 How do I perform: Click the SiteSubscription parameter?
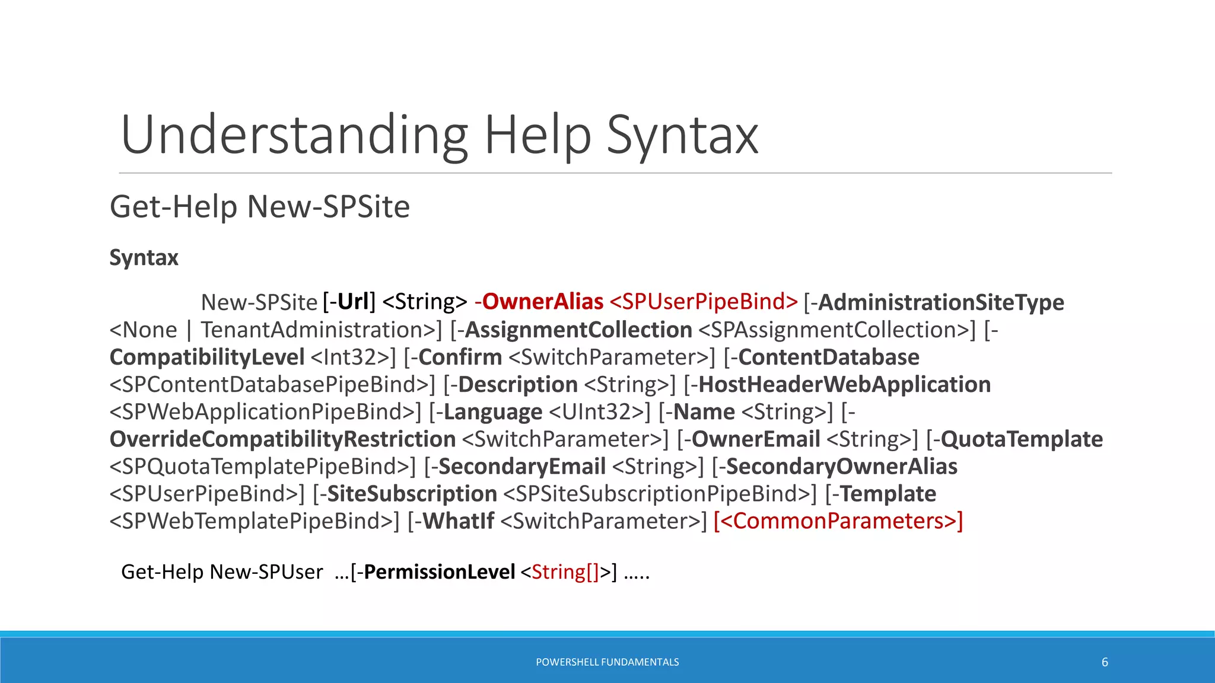click(x=412, y=494)
